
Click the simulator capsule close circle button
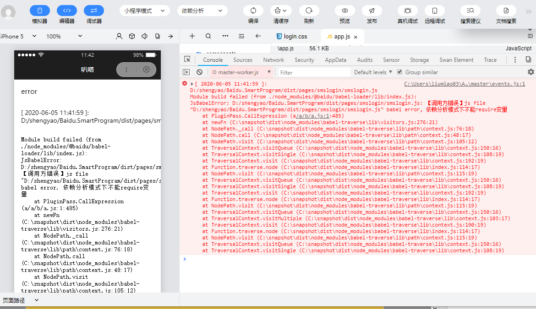pos(146,69)
